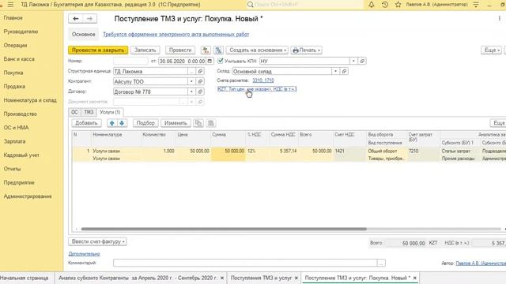Open Печать dropdown menu

(306, 50)
